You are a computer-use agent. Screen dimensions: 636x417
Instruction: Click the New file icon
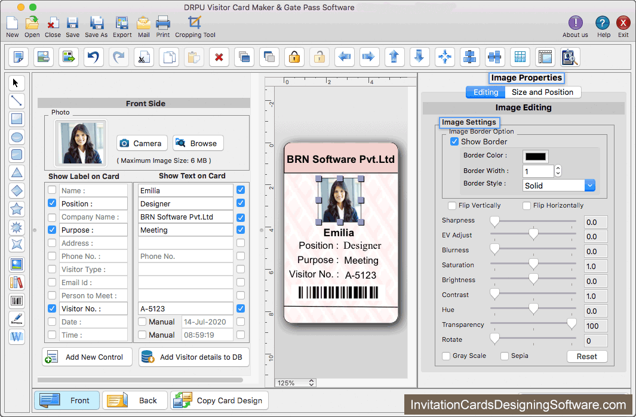click(x=12, y=23)
